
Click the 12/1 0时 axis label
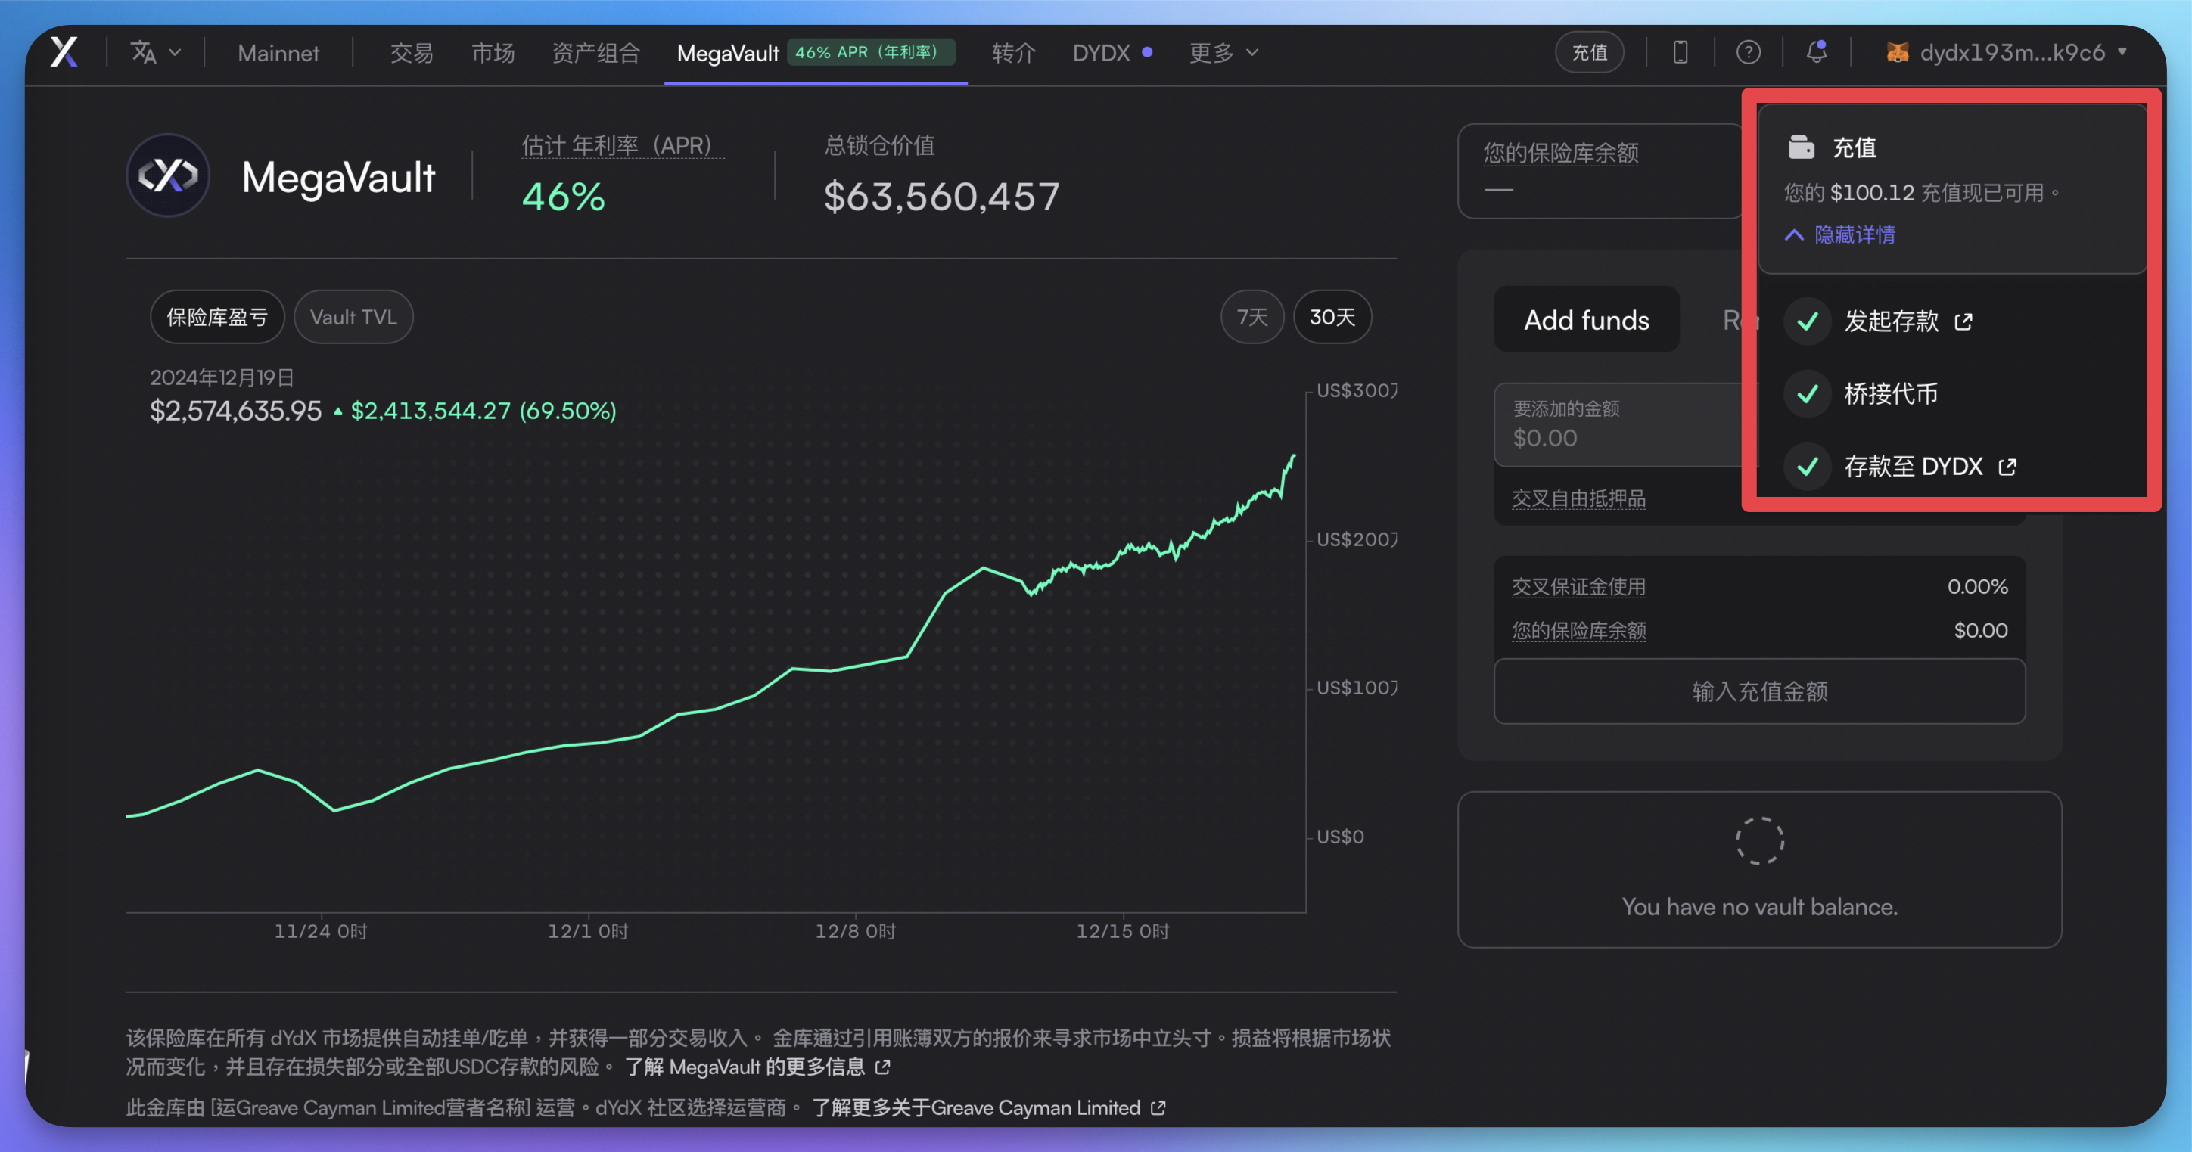pyautogui.click(x=588, y=932)
